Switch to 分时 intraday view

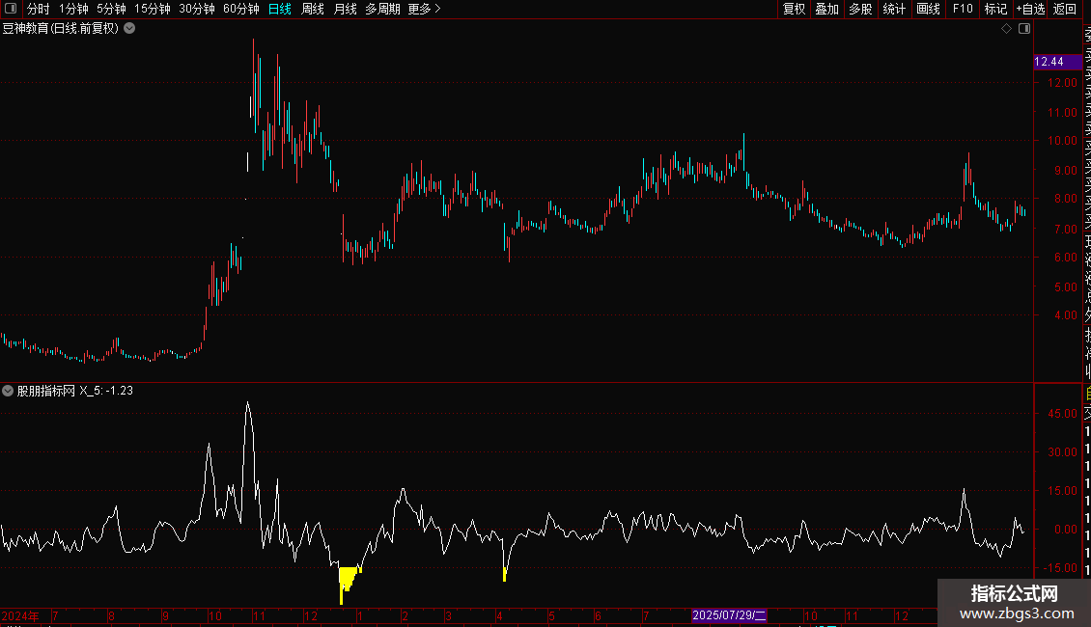pos(39,9)
